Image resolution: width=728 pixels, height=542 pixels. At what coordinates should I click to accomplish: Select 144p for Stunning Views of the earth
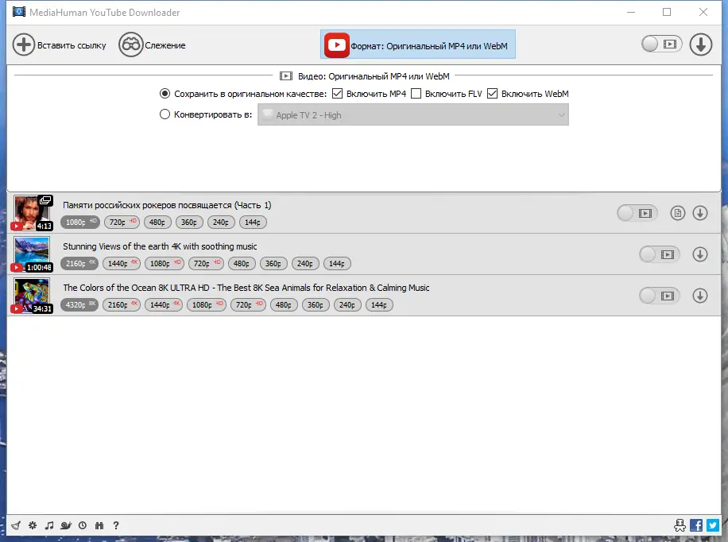pos(337,264)
